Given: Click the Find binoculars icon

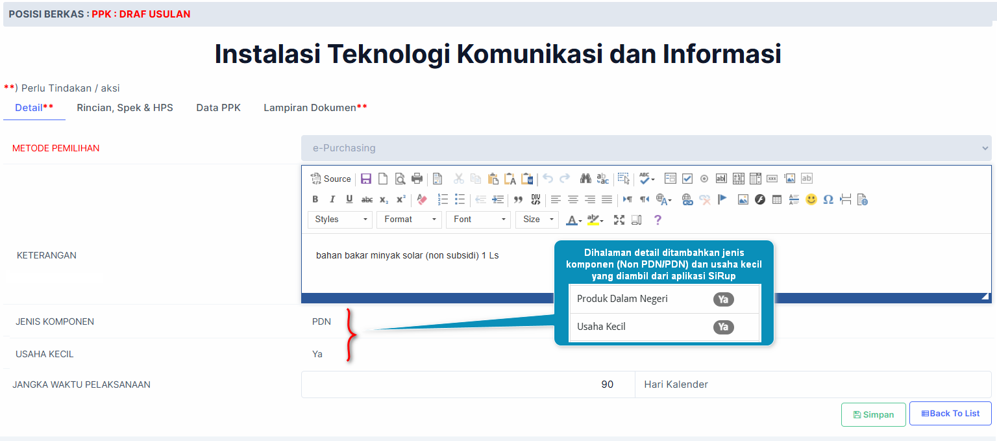Looking at the screenshot, I should pyautogui.click(x=585, y=179).
